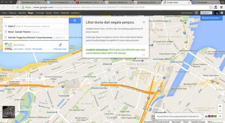225x123 pixels.
Task: Click the Petunjuk Arah directions arrow icon
Action: tap(60, 45)
